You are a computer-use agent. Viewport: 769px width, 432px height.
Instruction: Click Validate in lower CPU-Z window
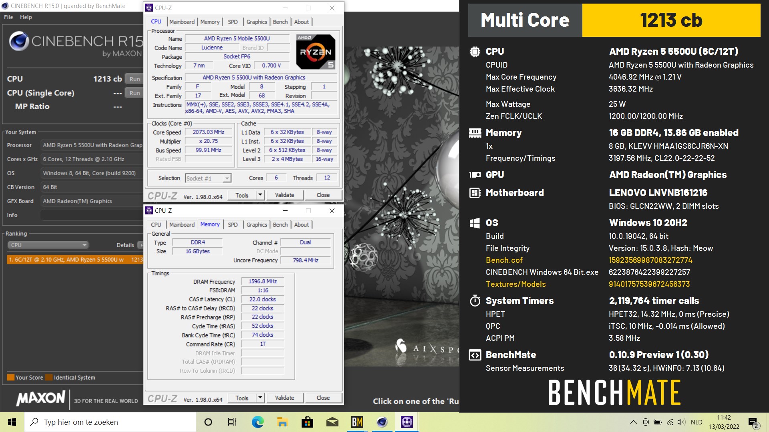click(284, 398)
